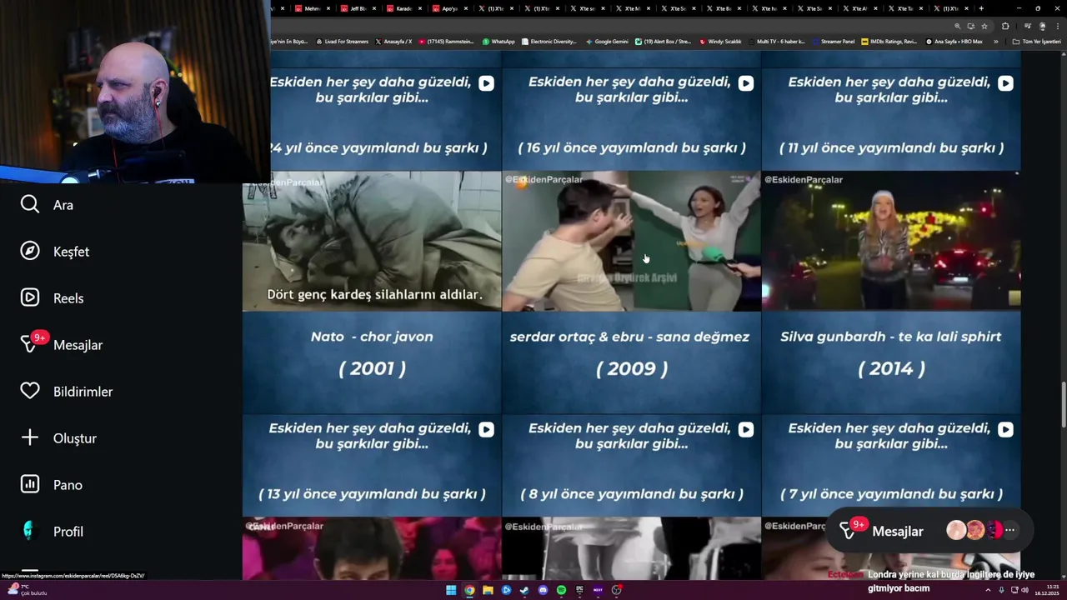Click reel icon on 7 yıl önce card
This screenshot has width=1067, height=600.
click(x=1006, y=429)
